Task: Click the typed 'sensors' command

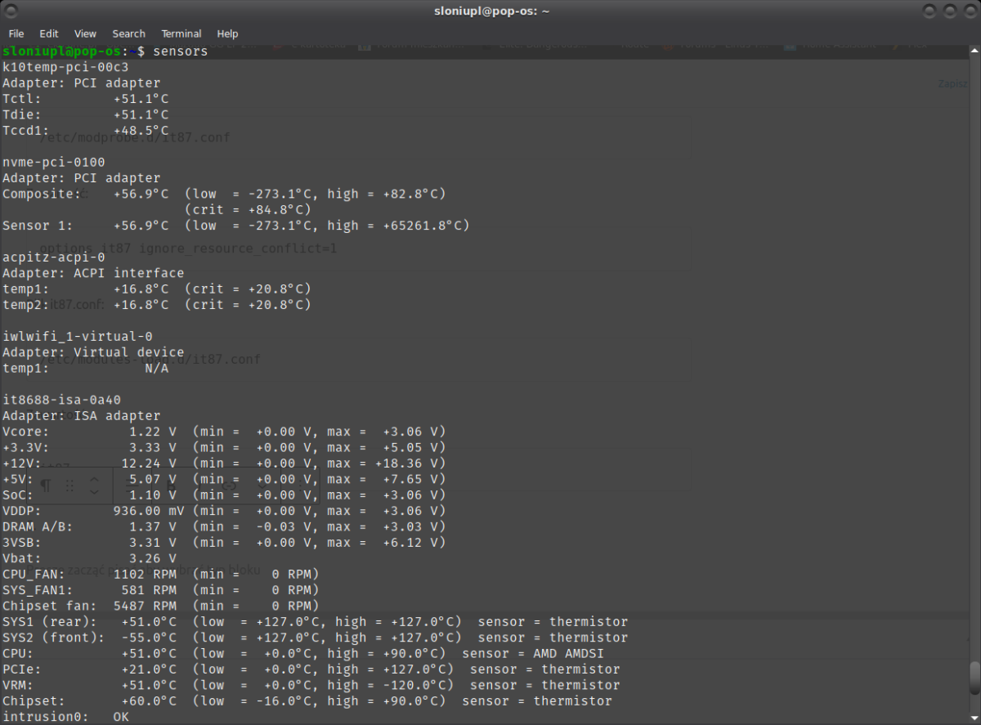Action: tap(181, 51)
